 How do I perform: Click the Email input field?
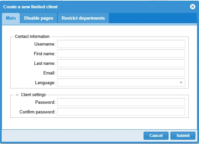pos(121,73)
